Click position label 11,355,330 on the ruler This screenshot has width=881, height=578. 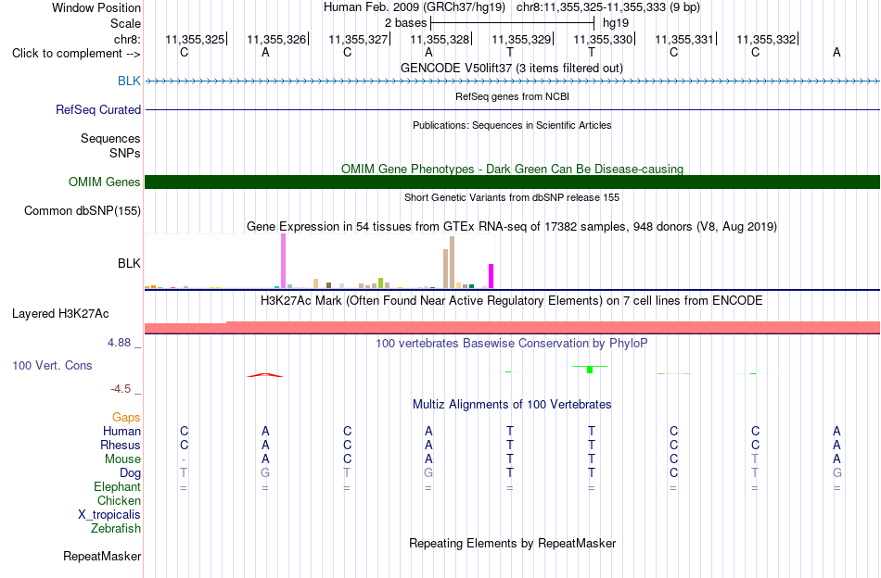pos(603,39)
